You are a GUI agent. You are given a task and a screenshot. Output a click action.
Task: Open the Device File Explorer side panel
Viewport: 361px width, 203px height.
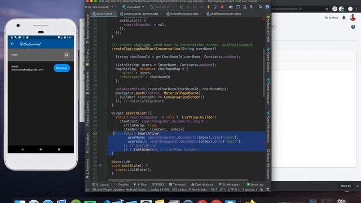coord(268,164)
